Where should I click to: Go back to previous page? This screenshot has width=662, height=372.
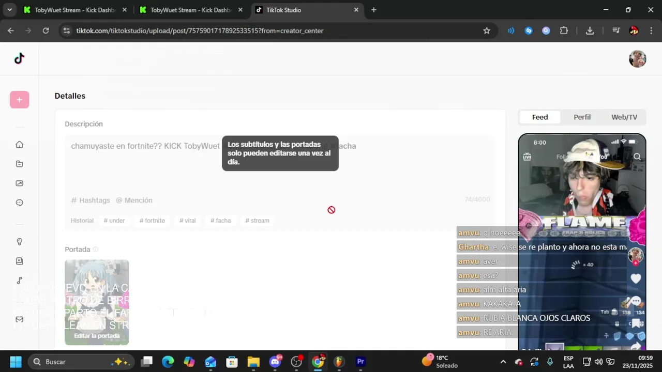(11, 30)
